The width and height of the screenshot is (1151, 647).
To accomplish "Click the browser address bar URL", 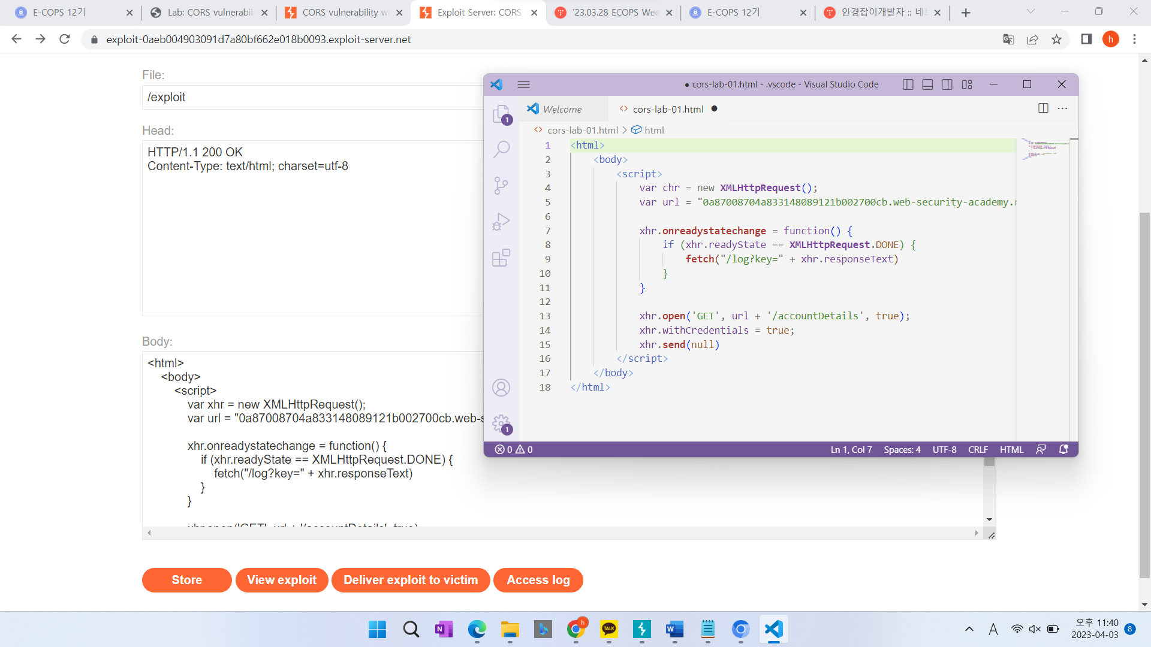I will (x=258, y=40).
